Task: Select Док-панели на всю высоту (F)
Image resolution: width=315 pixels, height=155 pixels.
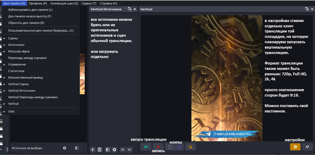Action: click(x=41, y=16)
